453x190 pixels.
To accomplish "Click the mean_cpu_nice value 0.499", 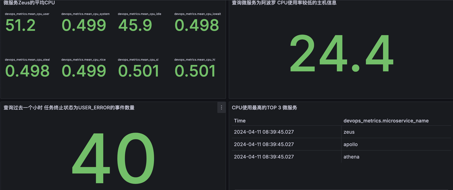I will 84,71.
